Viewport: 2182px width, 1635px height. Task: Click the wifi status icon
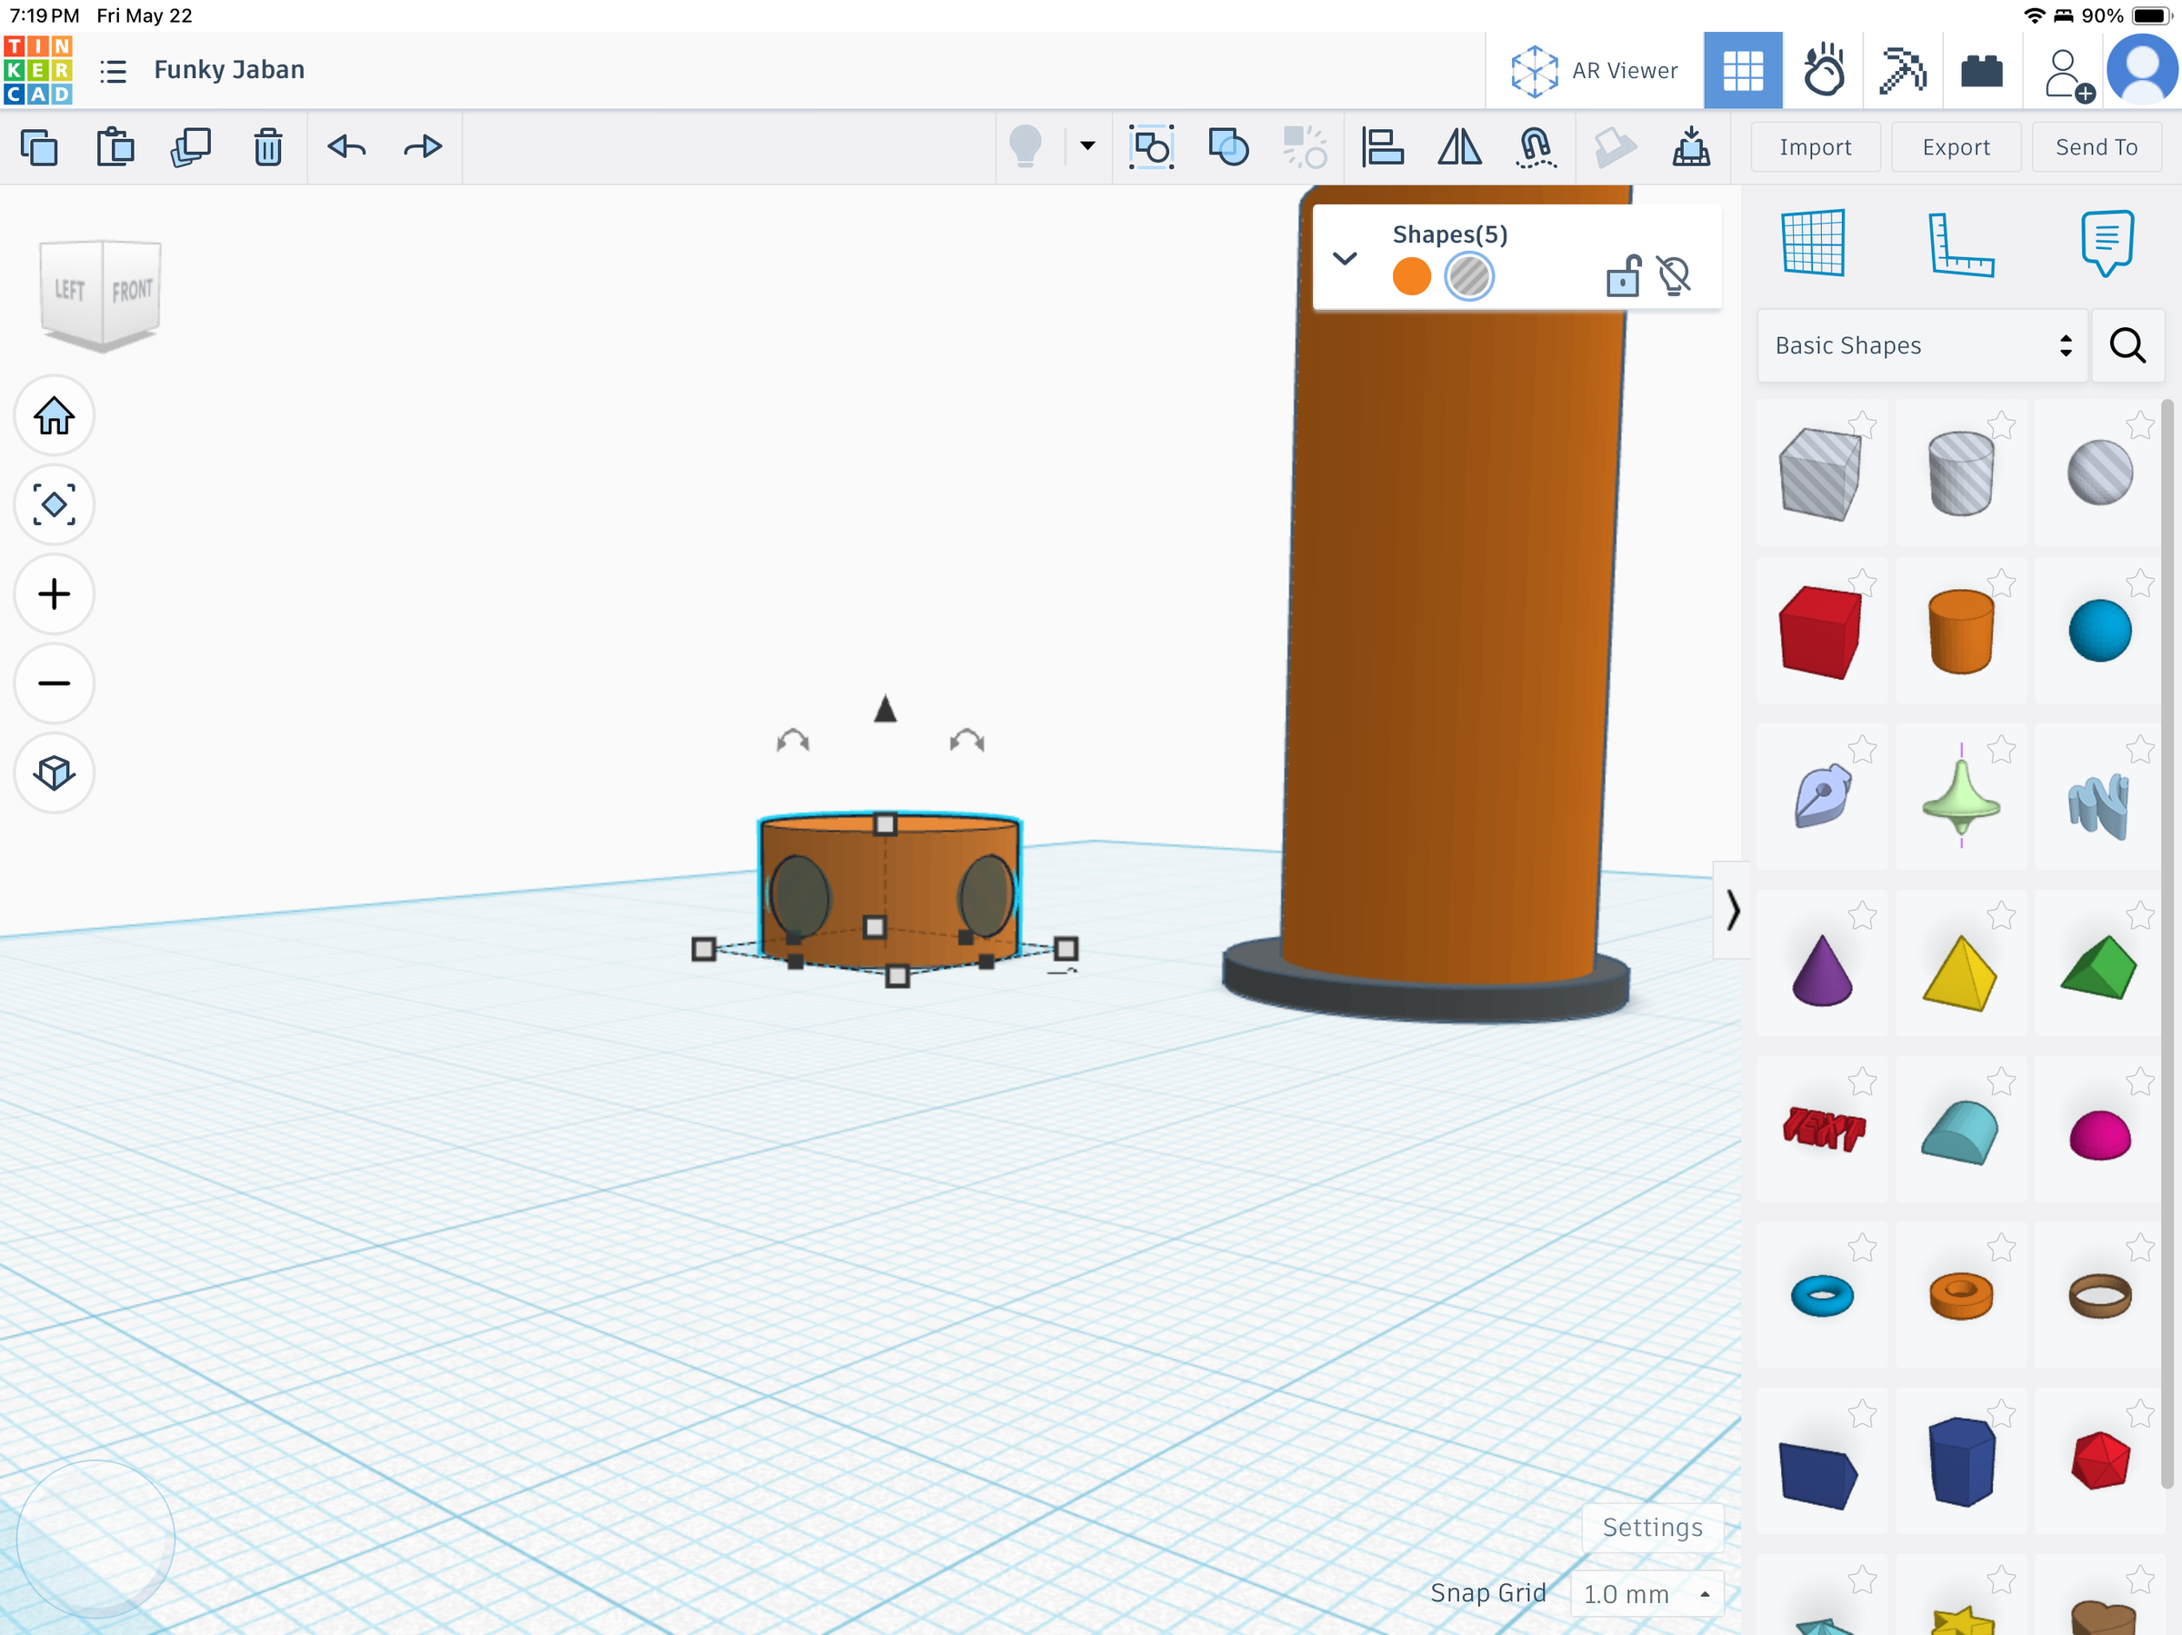2033,15
